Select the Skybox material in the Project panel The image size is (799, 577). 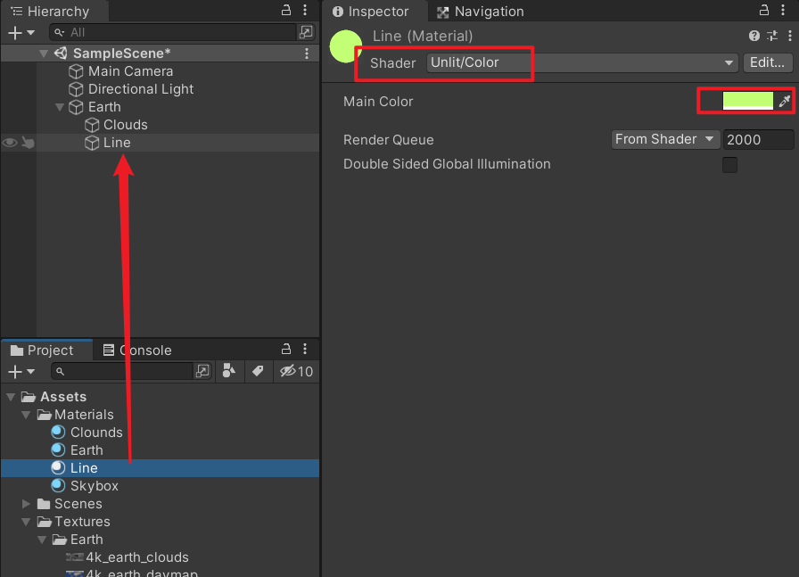click(95, 485)
